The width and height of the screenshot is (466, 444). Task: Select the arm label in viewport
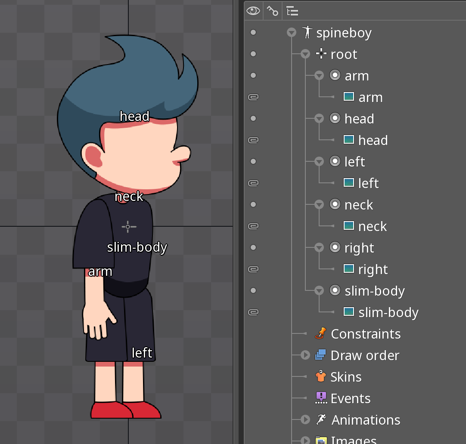coord(100,271)
